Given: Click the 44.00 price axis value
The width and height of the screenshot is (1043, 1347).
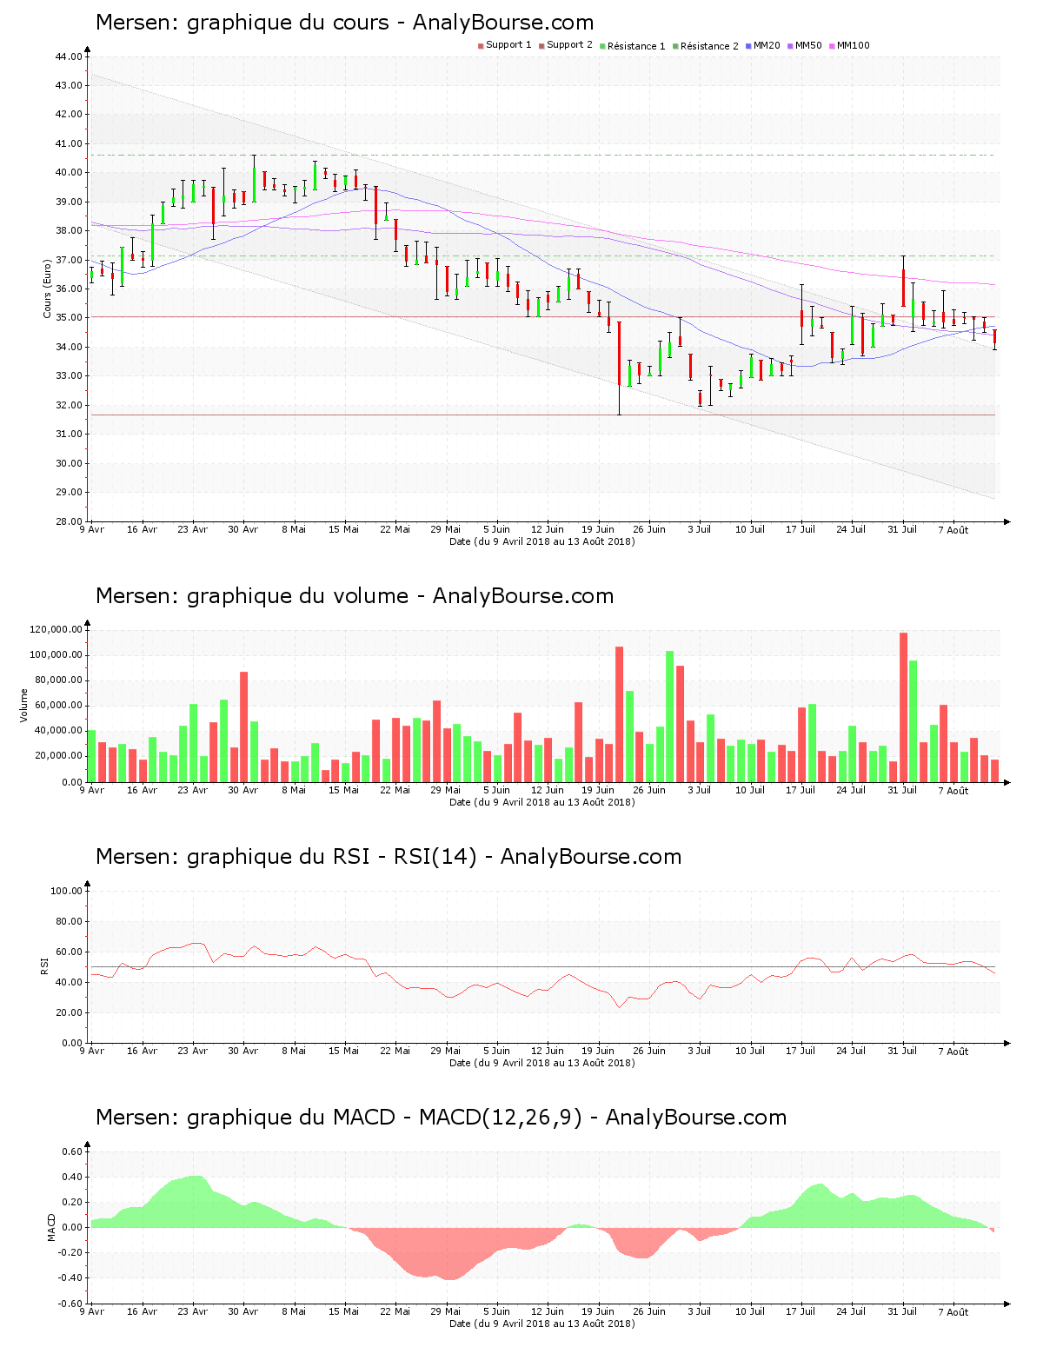Looking at the screenshot, I should pyautogui.click(x=69, y=56).
